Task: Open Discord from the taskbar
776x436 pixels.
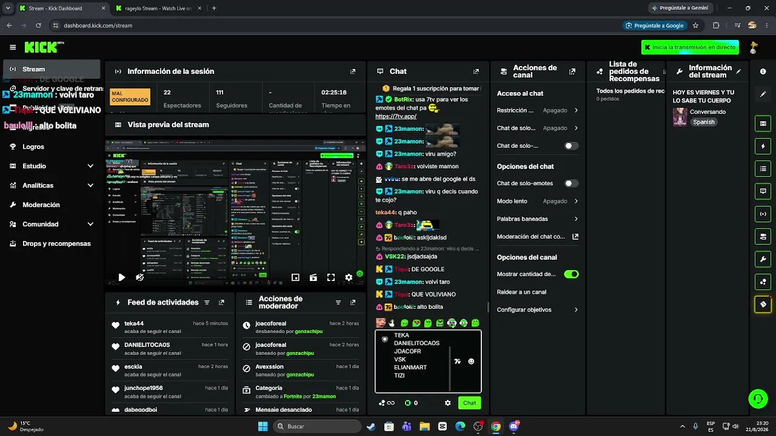Action: [514, 426]
